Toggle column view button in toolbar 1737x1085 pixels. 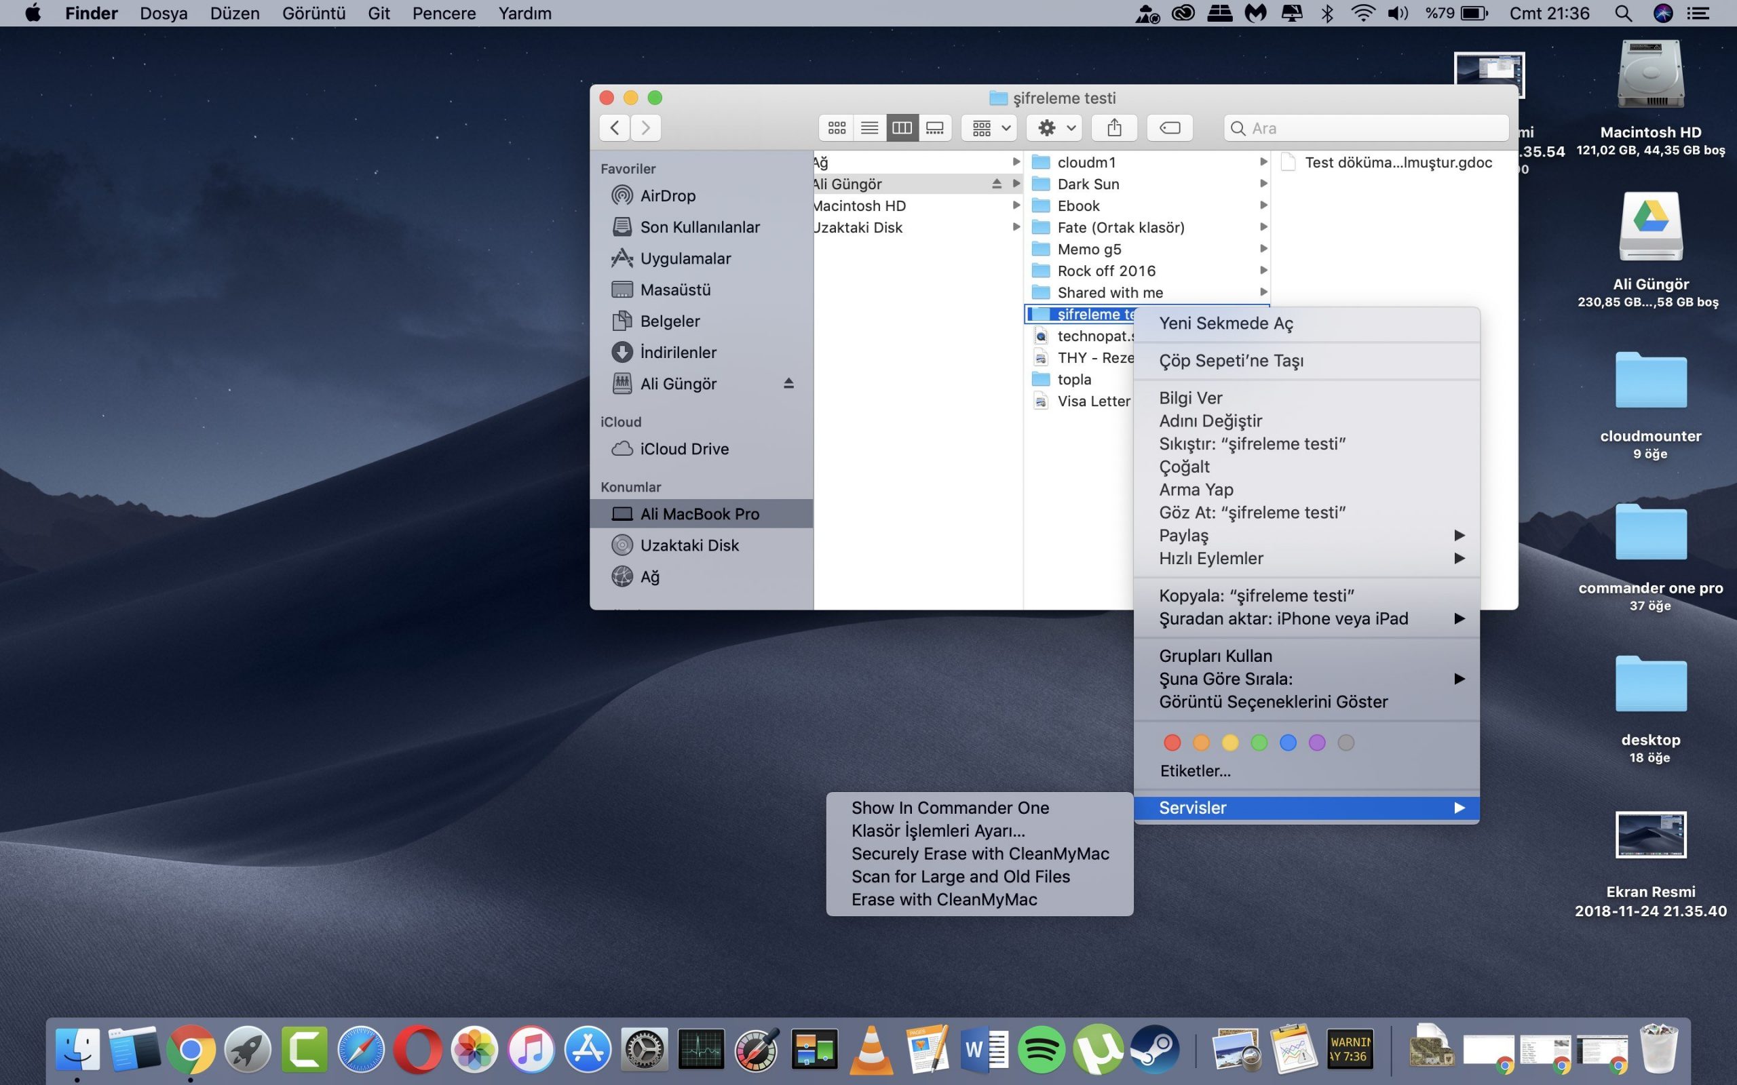(902, 127)
